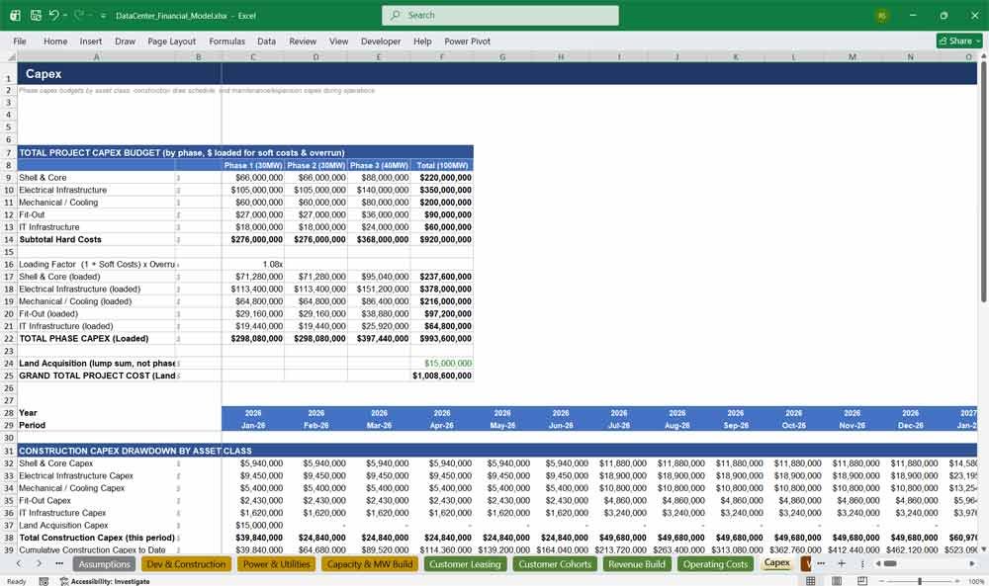Click the 100% zoom level

tap(976, 581)
